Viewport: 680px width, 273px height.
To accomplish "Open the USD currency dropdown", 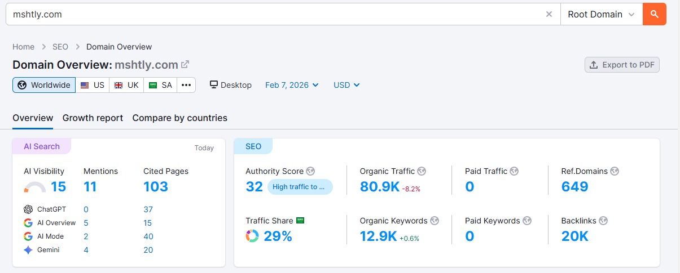I will tap(346, 85).
